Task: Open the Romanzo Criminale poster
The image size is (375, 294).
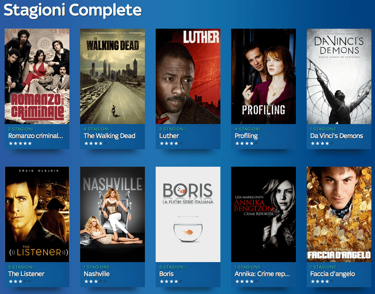Action: (37, 76)
